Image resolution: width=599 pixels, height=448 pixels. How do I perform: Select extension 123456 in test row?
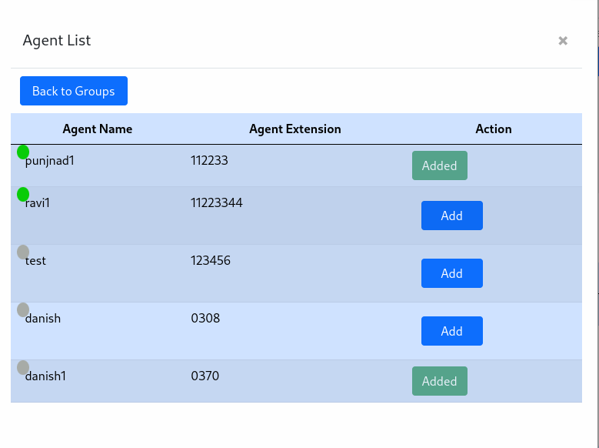(x=211, y=260)
